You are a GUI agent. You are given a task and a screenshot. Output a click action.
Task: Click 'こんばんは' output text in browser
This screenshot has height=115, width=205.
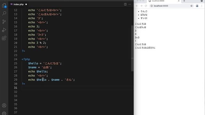tap(140, 27)
